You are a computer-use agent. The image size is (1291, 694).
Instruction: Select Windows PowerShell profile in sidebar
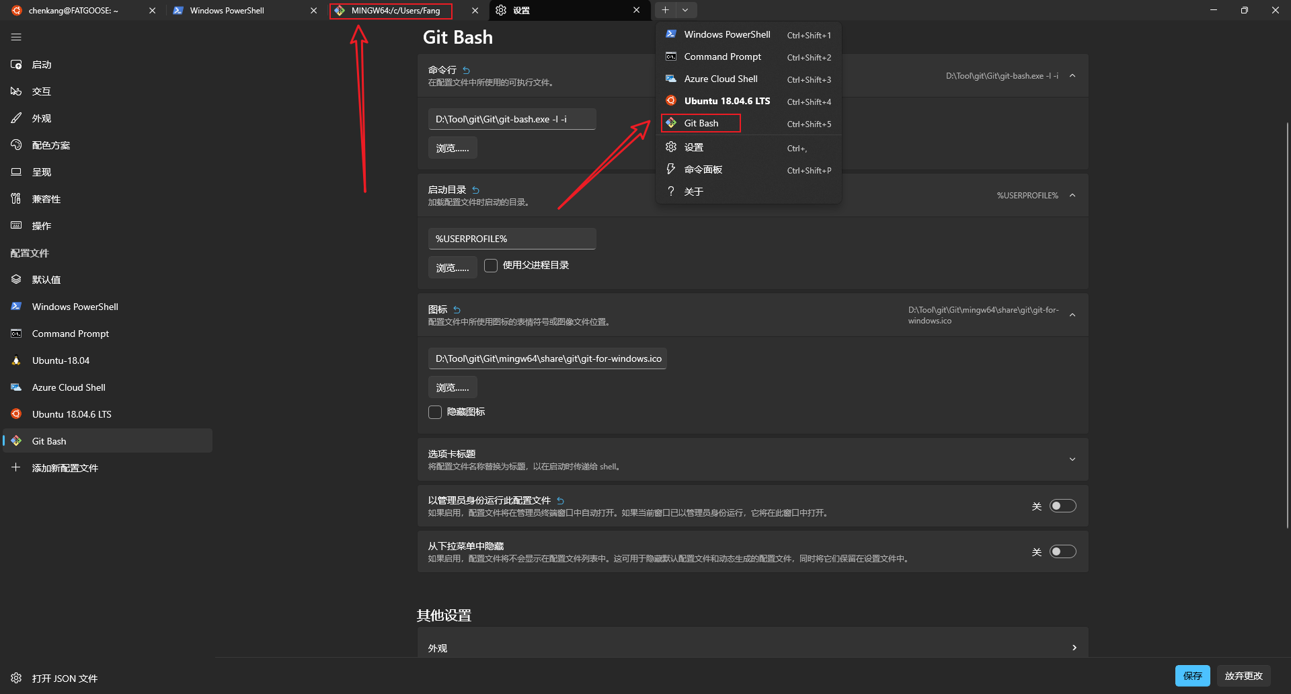click(x=108, y=307)
